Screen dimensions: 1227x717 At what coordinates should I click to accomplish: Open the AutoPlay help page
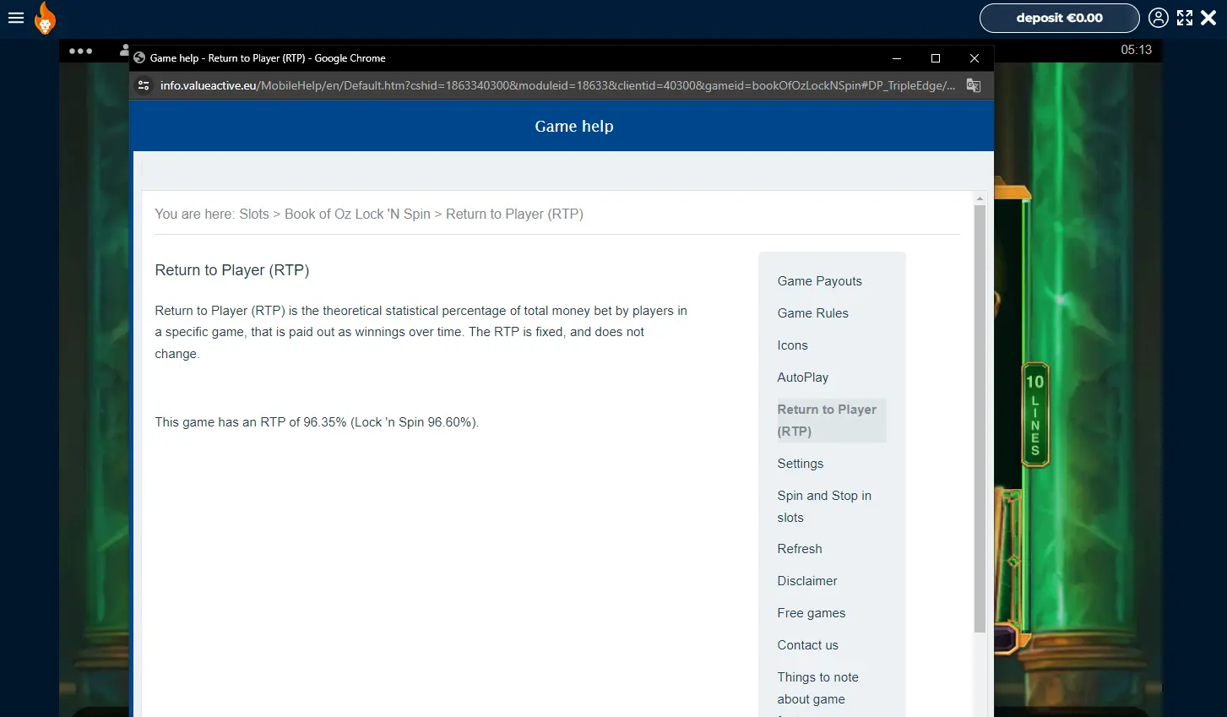tap(802, 378)
